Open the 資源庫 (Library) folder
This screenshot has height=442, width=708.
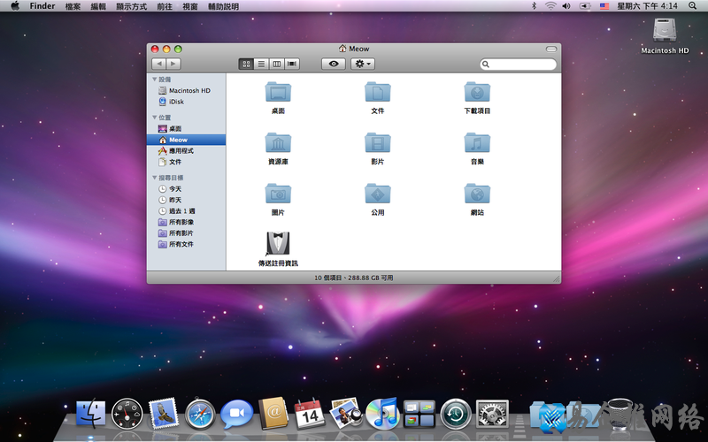click(278, 142)
